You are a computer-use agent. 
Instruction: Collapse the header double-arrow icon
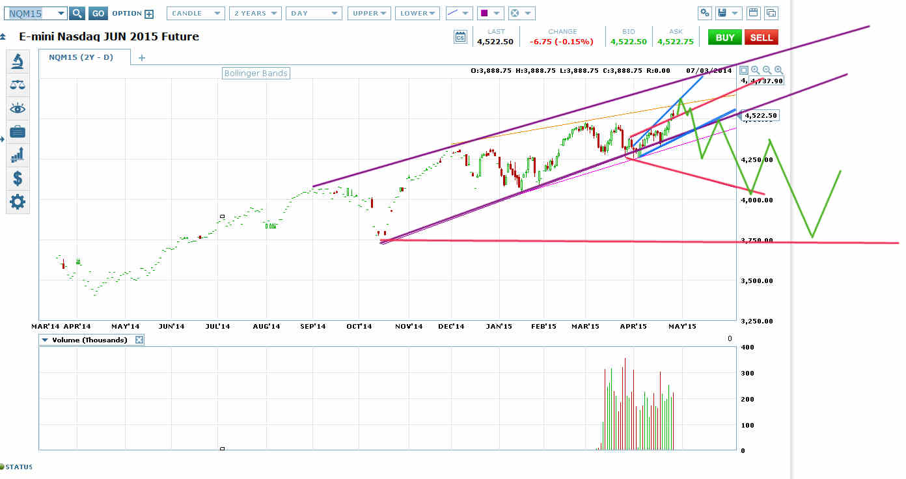3,36
